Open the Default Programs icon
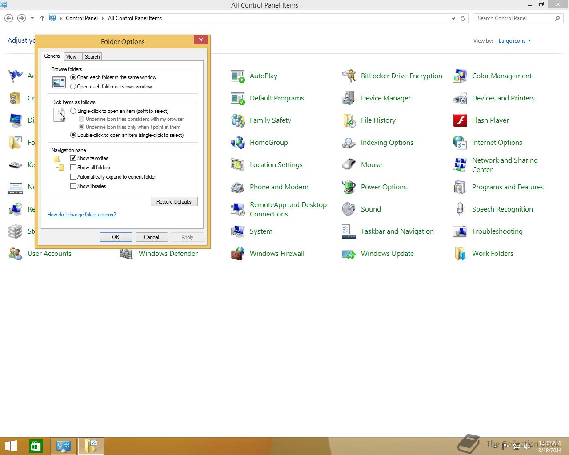The image size is (569, 455). (238, 98)
